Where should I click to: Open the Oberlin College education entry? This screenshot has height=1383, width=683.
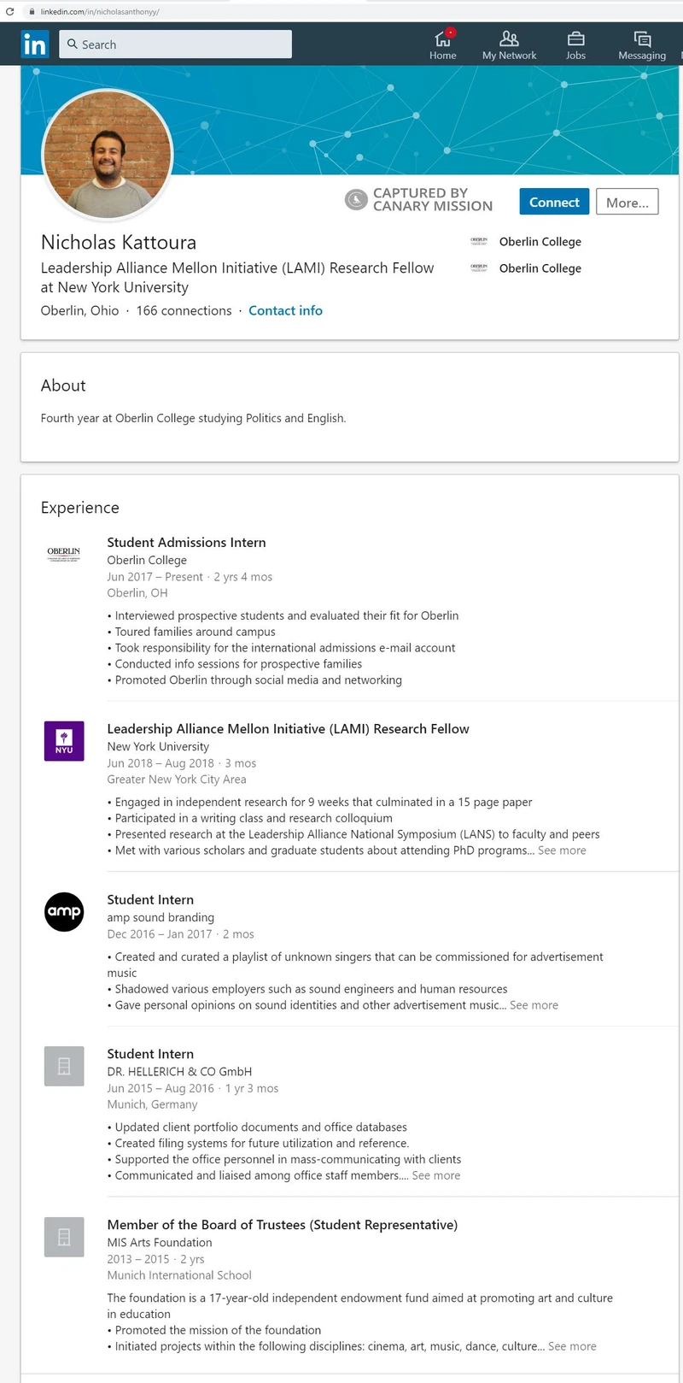pyautogui.click(x=540, y=242)
